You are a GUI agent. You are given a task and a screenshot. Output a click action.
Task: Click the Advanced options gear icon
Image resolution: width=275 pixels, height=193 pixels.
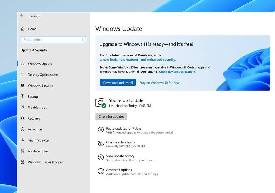pos(101,171)
